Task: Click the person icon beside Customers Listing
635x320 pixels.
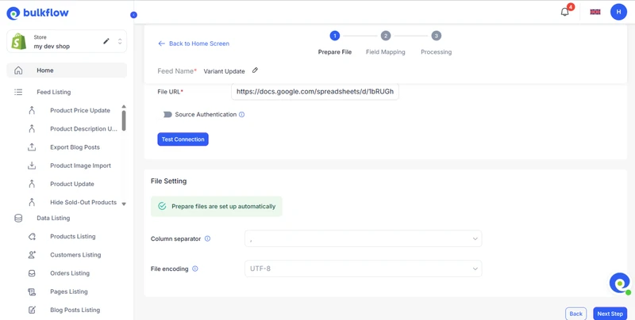Action: click(32, 255)
